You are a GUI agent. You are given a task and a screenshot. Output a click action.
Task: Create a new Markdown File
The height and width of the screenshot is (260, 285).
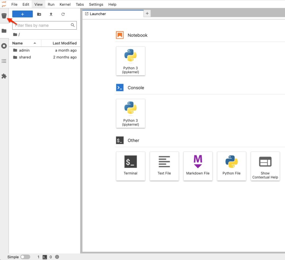(198, 166)
